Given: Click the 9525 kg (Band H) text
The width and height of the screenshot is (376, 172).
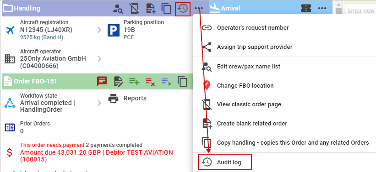Looking at the screenshot, I should coord(42,37).
